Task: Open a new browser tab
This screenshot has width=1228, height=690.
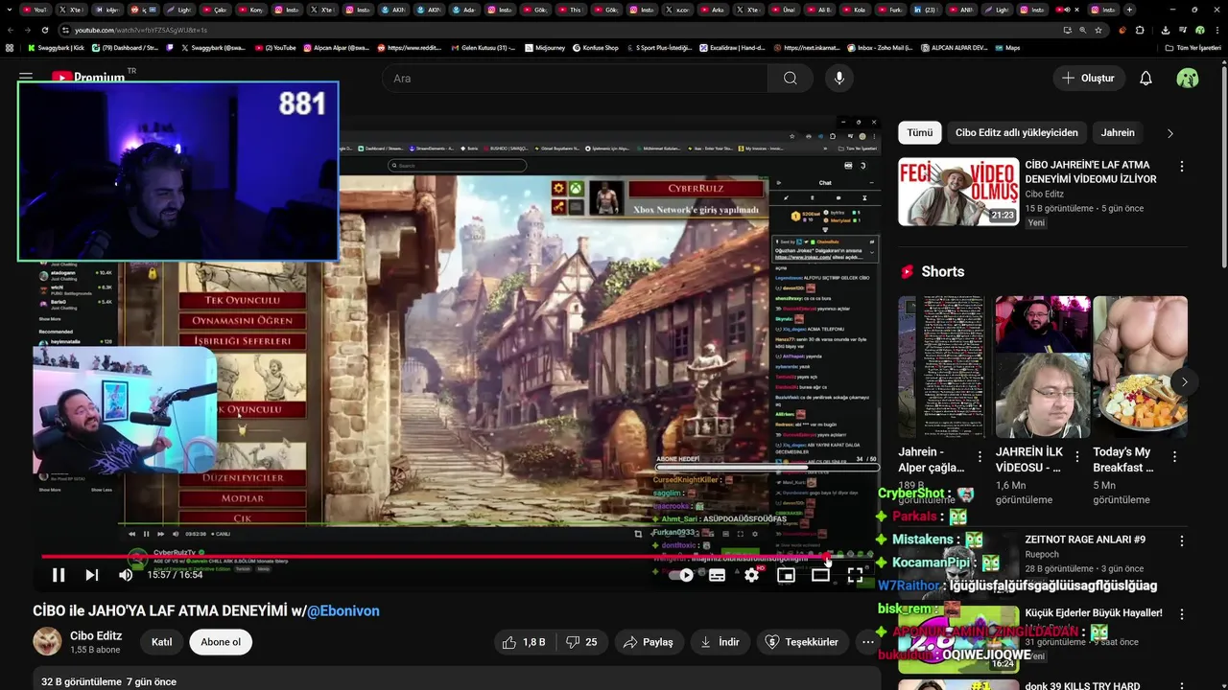Action: (x=1129, y=10)
